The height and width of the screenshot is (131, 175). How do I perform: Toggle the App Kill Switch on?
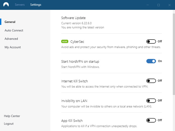coord(151,120)
